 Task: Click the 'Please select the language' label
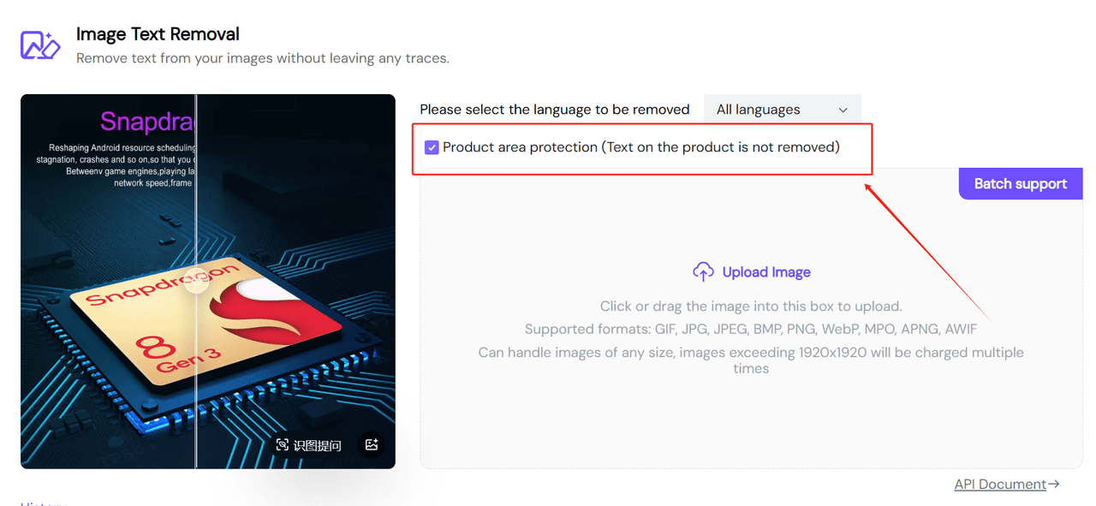point(554,110)
